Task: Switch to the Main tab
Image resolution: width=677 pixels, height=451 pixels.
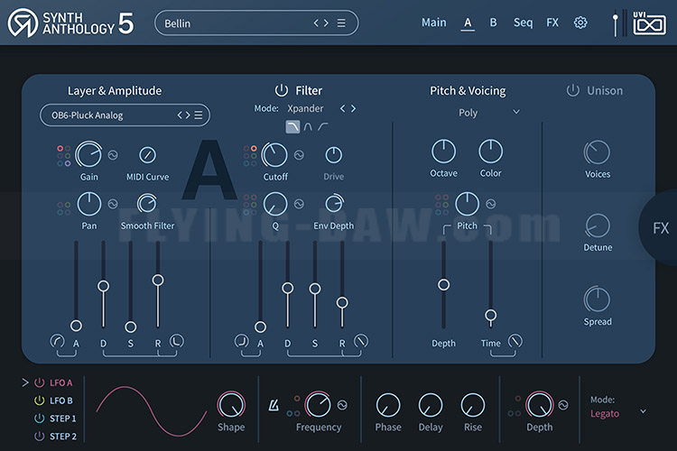Action: pos(434,23)
